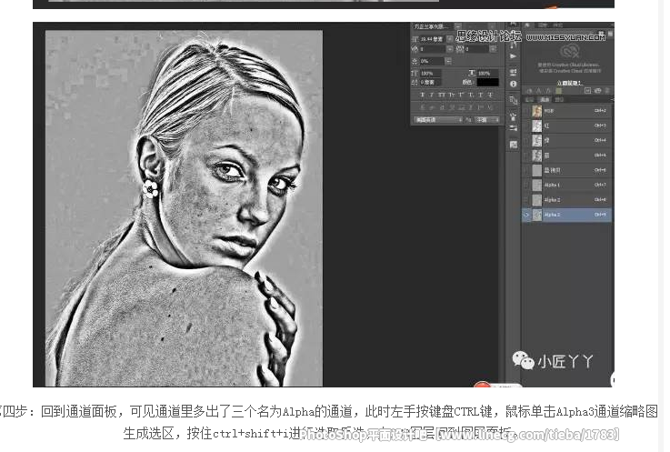Click the Libraries cloud sync icon
Viewport: 670px width, 452px height.
[598, 91]
